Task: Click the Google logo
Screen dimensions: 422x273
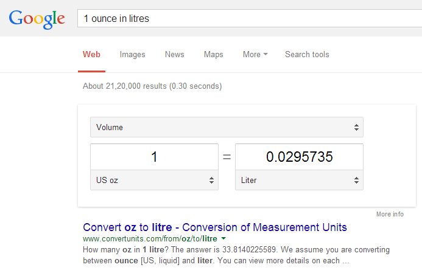Action: (x=37, y=19)
